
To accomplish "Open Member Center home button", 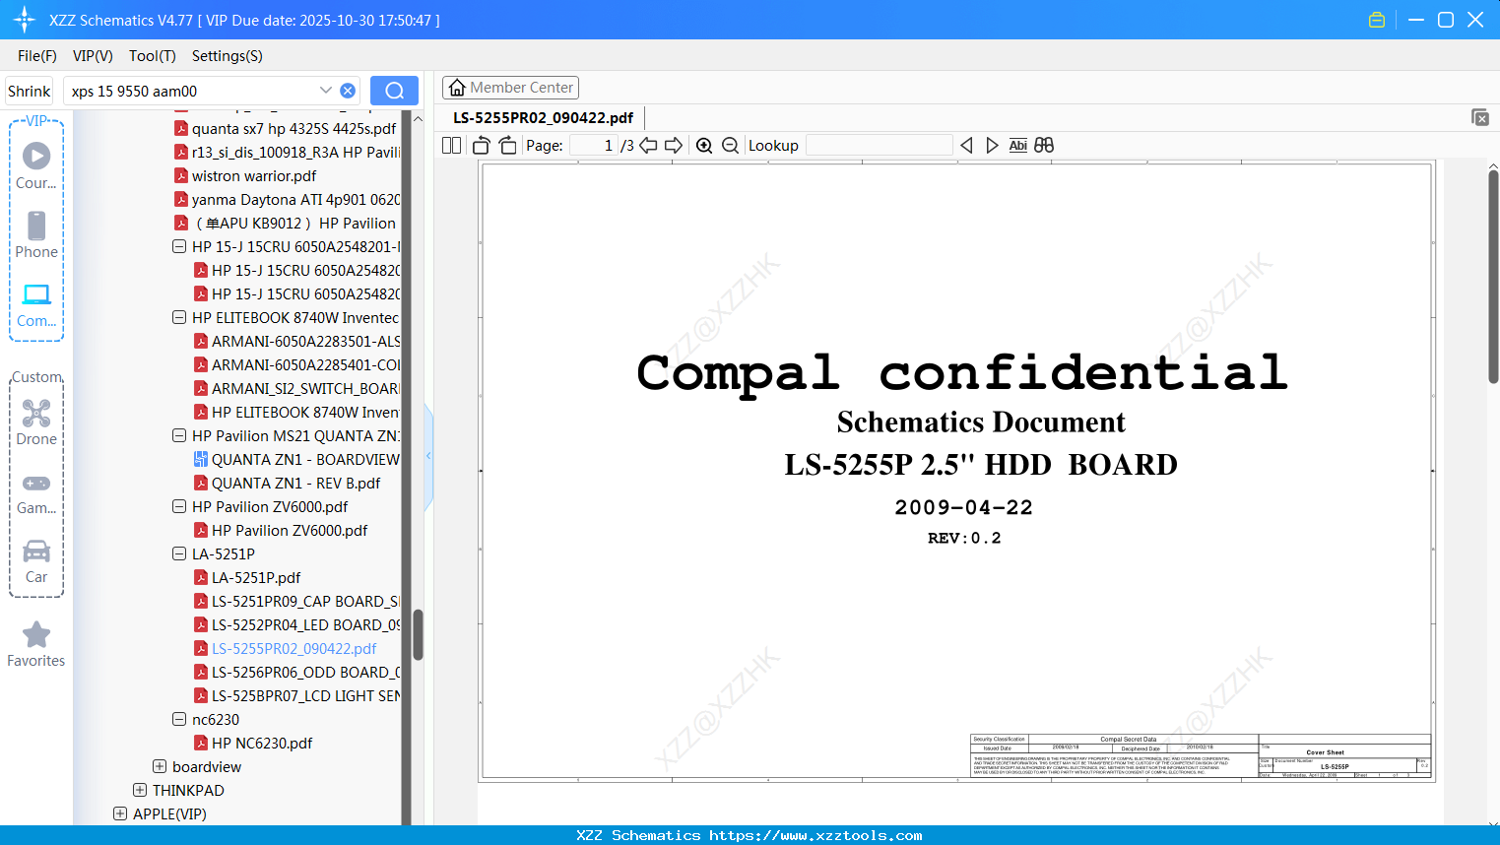I will click(510, 88).
